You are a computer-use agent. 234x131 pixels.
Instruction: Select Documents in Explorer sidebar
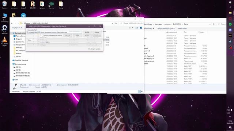click(x=19, y=42)
